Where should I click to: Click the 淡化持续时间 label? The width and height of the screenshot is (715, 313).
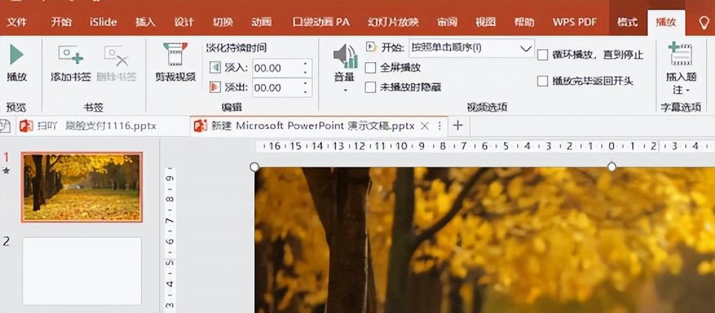[x=236, y=48]
